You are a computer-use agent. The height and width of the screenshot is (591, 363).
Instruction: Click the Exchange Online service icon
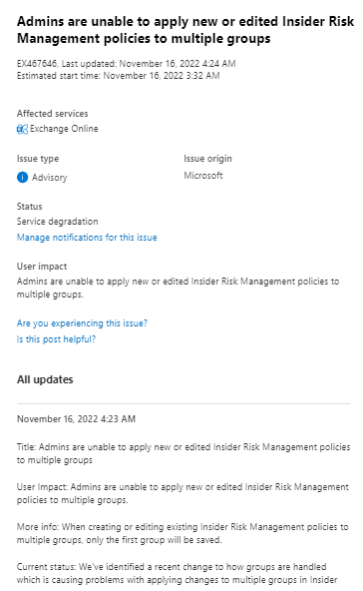22,130
